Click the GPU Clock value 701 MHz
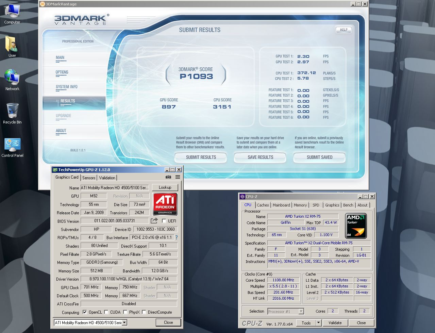 click(x=91, y=287)
